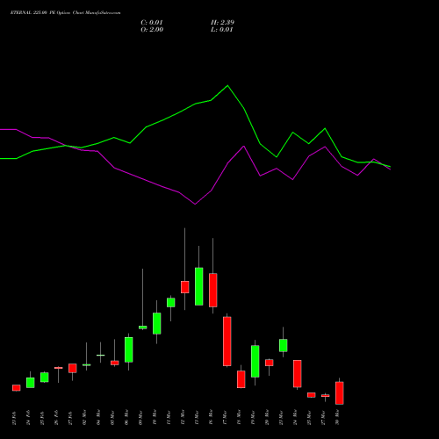Viewport: 439px width, 439px height.
Task: Click the 26 Feb date label
Action: [56, 418]
